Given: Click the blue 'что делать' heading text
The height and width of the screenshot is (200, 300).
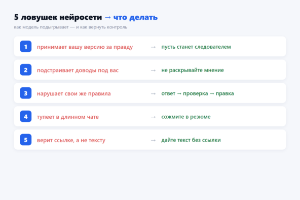Looking at the screenshot, I should click(x=135, y=17).
